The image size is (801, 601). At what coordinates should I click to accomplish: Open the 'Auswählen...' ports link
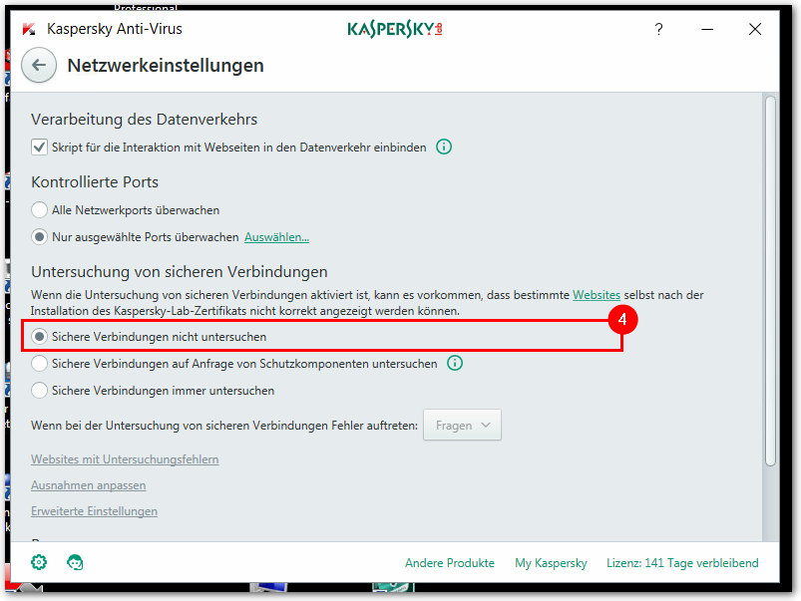point(276,237)
